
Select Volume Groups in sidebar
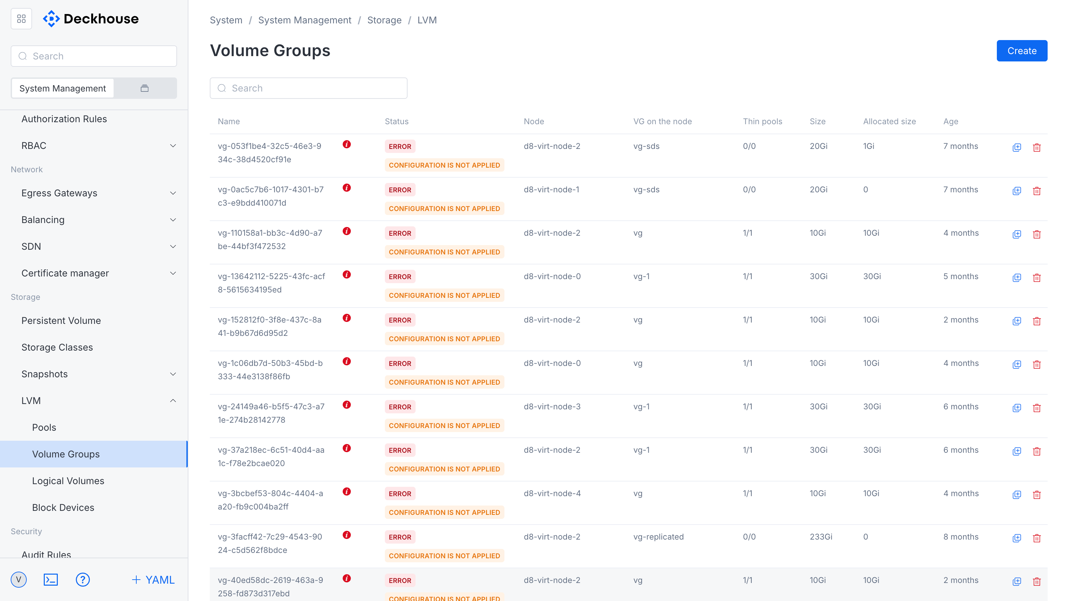(94, 454)
